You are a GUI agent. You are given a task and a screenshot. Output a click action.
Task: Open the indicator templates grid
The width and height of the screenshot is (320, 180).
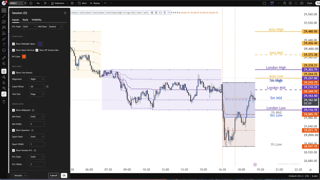(x=72, y=3)
